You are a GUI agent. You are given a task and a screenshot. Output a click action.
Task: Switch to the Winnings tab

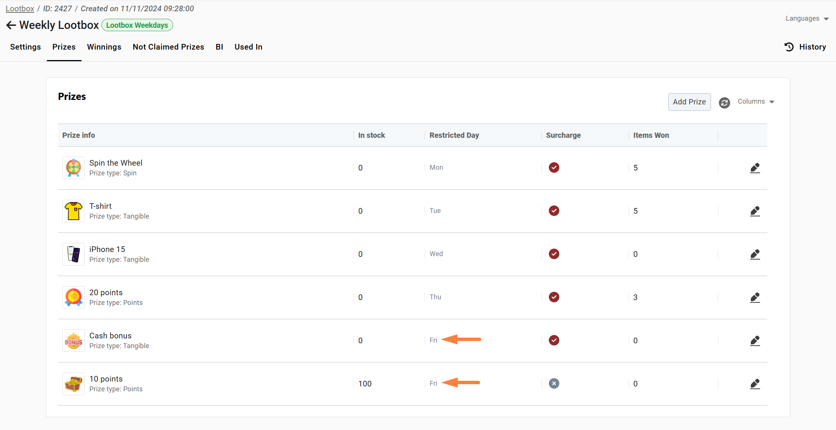coord(104,47)
